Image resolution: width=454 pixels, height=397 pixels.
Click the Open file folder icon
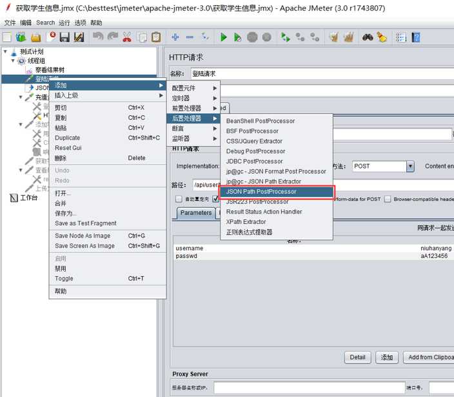pos(36,37)
